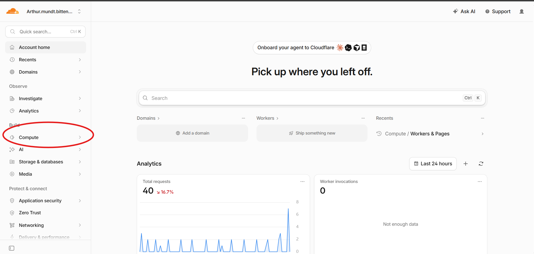Open the Workers card options menu
The height and width of the screenshot is (254, 534).
363,118
